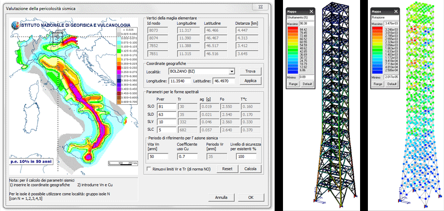Viewport: 444px width, 211px height.
Task: Select the SLD Pver field with 63
Action: [166, 114]
